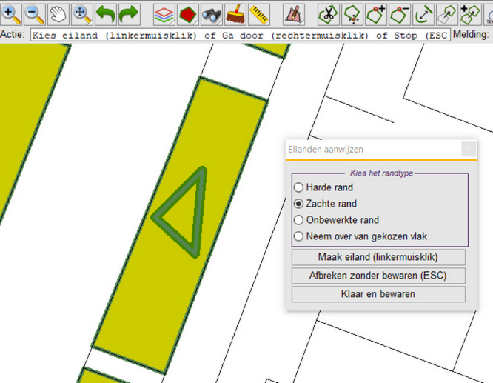The image size is (493, 383).
Task: Click the Actie instruction text field
Action: 241,35
